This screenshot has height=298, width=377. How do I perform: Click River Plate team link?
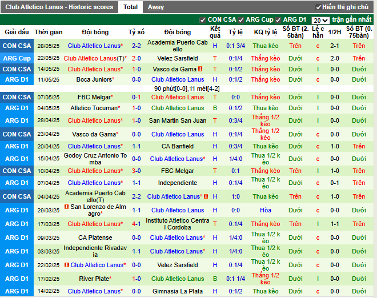94,279
